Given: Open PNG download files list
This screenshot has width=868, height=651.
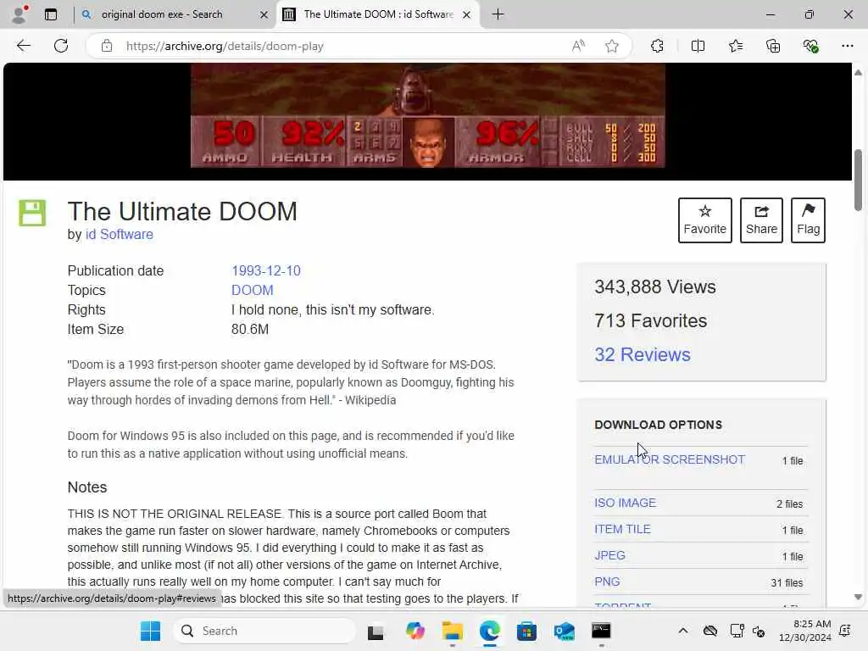Looking at the screenshot, I should pos(607,581).
